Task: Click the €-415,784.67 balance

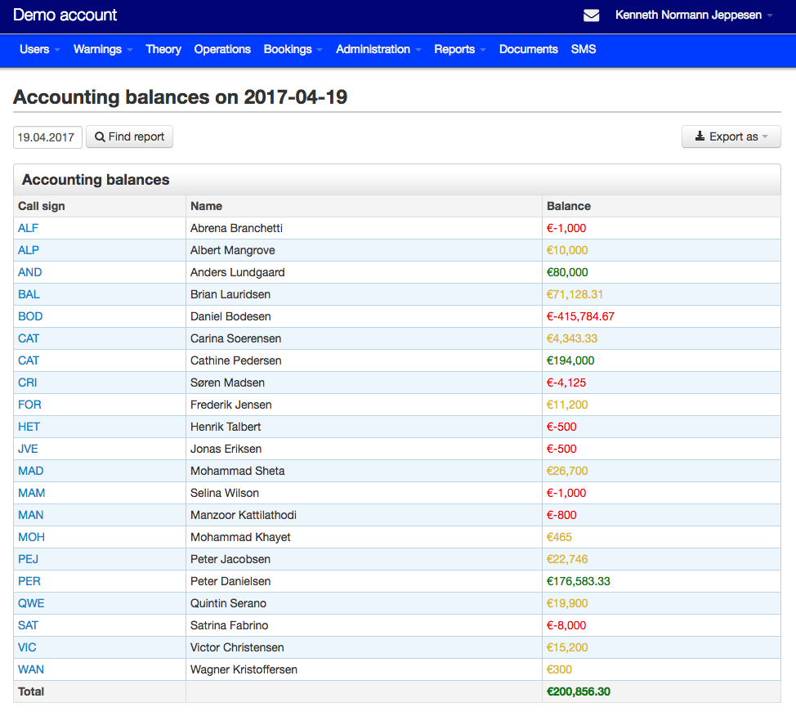Action: point(580,316)
